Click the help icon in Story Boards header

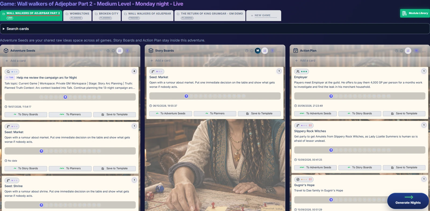coord(247,51)
